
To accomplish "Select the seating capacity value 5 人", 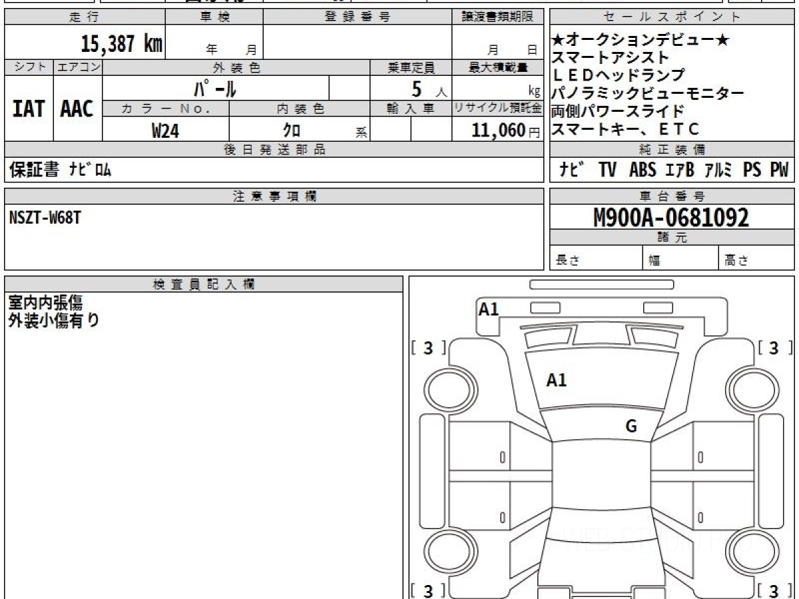I will point(429,89).
